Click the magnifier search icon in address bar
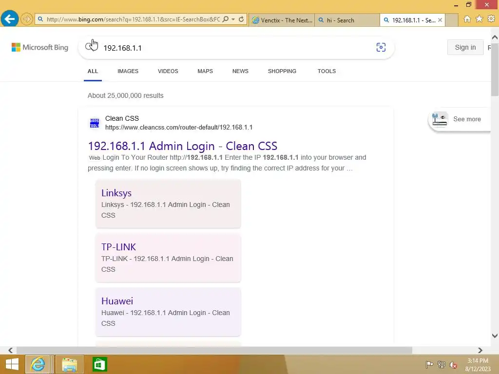The image size is (499, 374). point(225,19)
